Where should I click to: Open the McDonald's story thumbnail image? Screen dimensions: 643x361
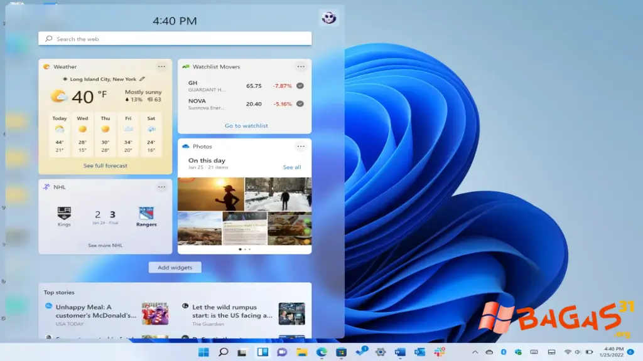coord(155,313)
